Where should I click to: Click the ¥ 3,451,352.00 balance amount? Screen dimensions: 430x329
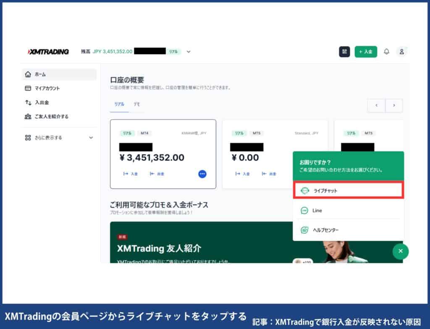(x=152, y=158)
